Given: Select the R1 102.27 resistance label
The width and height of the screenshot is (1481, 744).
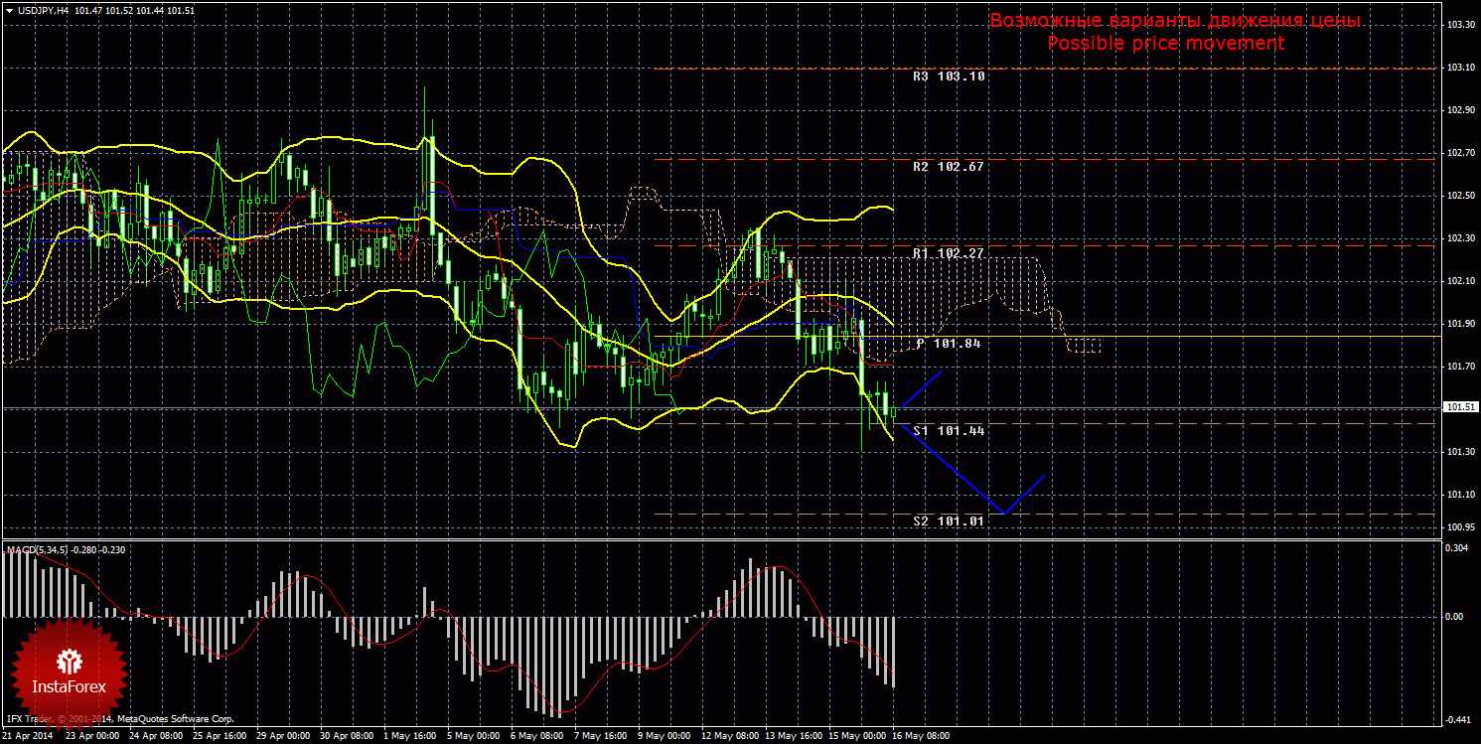Looking at the screenshot, I should pos(949,253).
